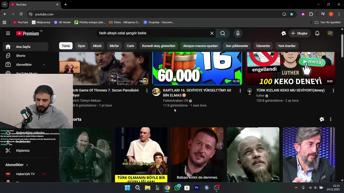344x193 pixels.
Task: Select the İzlenenler chip
Action: tap(263, 46)
